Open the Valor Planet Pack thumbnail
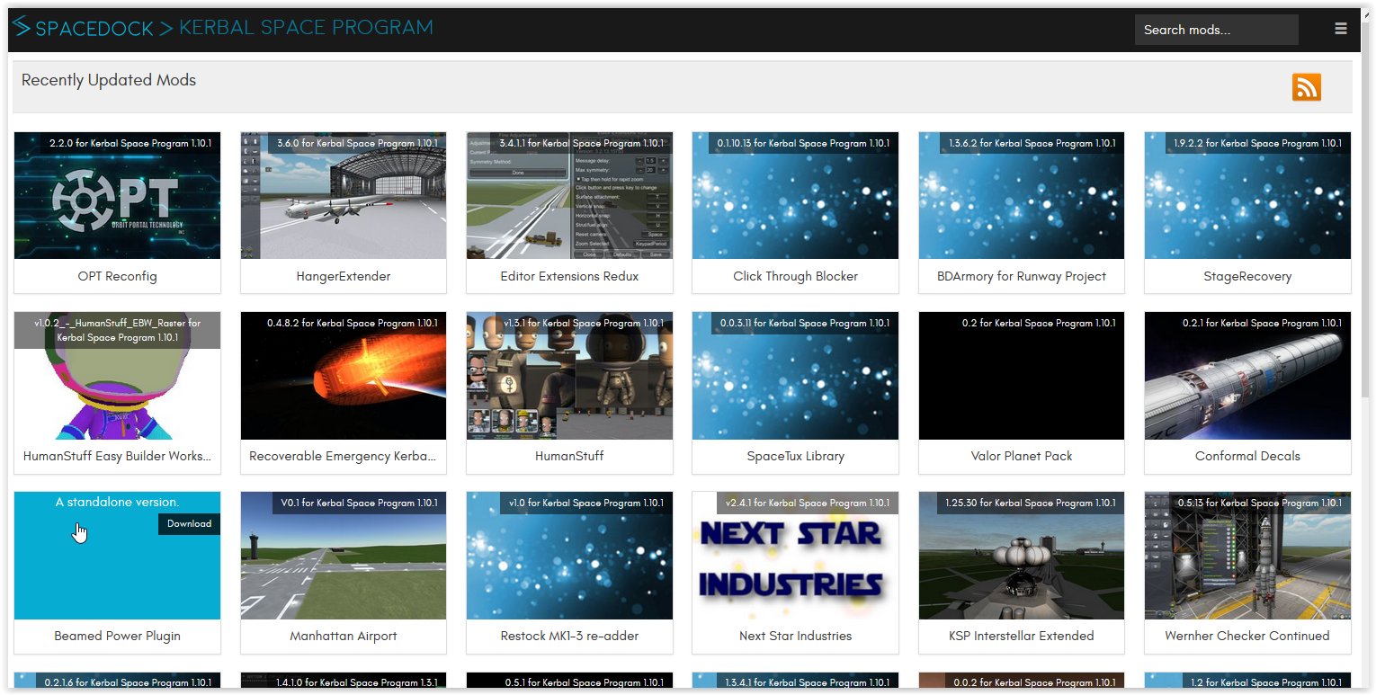The image size is (1376, 695). tap(1022, 376)
